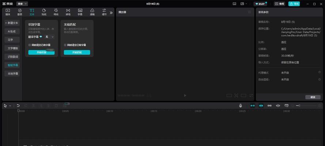This screenshot has width=325, height=146.
Task: Click the 开始识别 button
Action: tap(41, 52)
